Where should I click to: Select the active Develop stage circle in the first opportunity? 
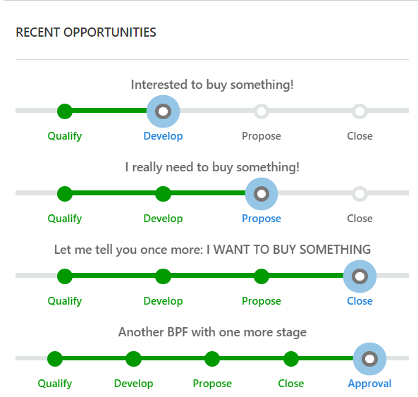click(163, 111)
